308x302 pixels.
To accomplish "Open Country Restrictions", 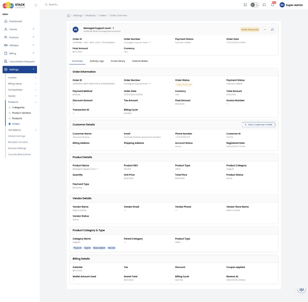I will coord(20,154).
